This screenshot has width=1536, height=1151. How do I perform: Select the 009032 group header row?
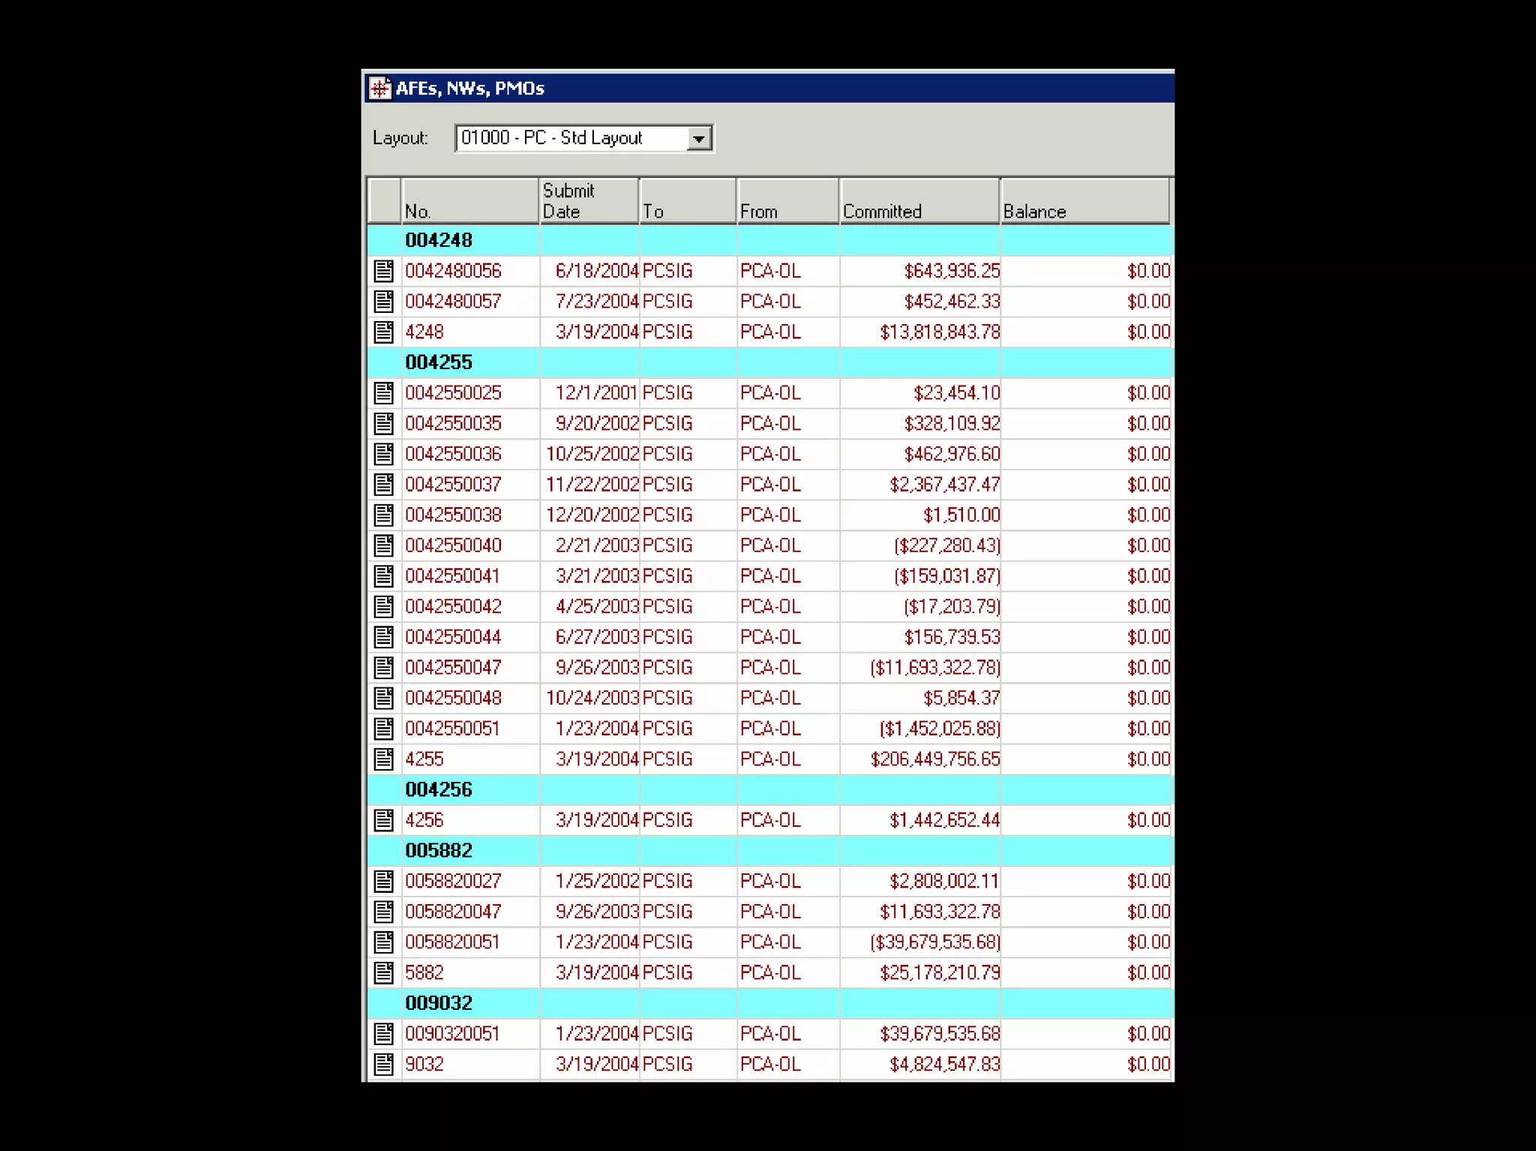pyautogui.click(x=439, y=1003)
